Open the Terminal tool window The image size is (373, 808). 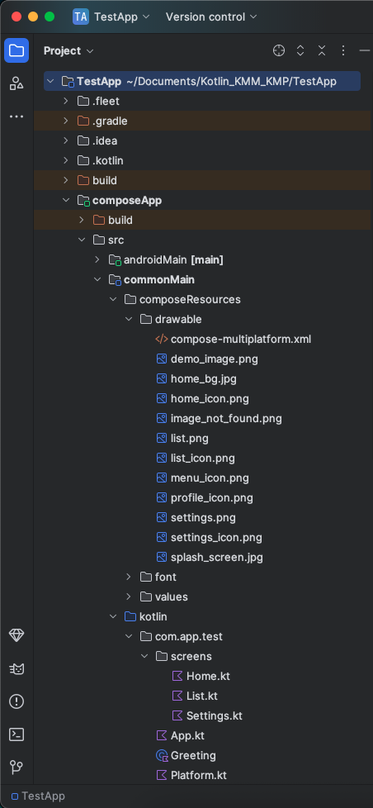pos(17,734)
